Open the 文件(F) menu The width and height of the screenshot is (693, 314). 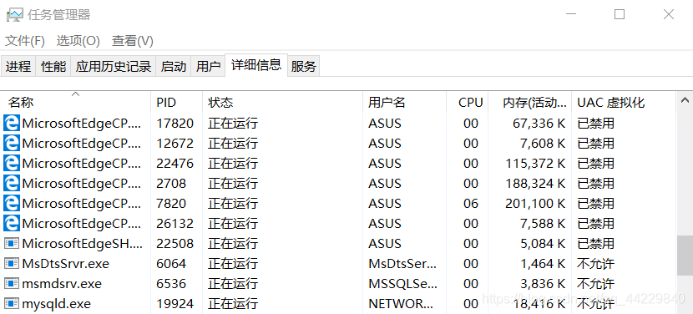25,41
